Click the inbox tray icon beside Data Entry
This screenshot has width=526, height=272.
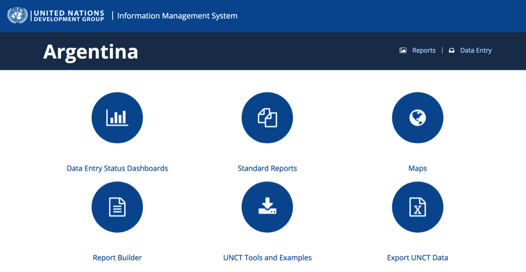point(452,50)
